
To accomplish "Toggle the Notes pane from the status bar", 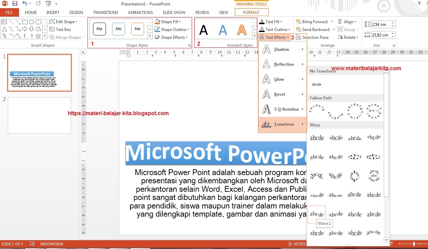I will pos(297,244).
